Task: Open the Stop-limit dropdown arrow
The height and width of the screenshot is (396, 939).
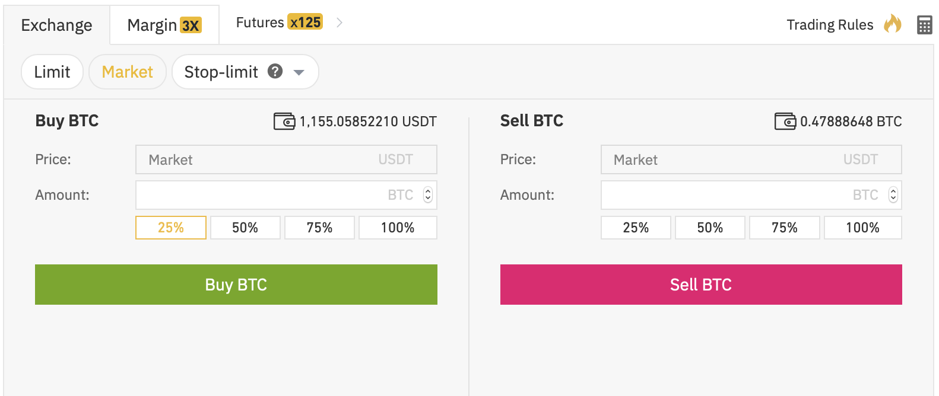Action: 299,72
